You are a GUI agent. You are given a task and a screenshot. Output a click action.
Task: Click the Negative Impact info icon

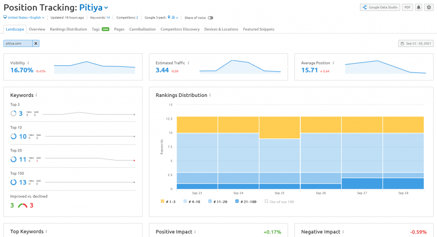coord(343,232)
